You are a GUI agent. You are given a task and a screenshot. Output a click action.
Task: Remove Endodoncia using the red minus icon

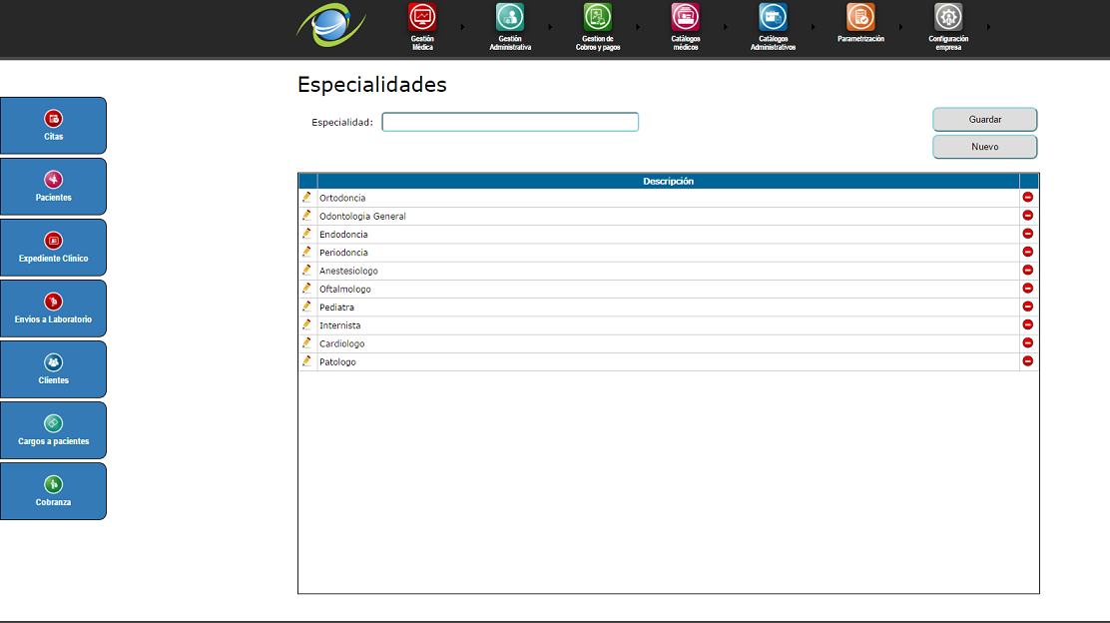click(1027, 234)
